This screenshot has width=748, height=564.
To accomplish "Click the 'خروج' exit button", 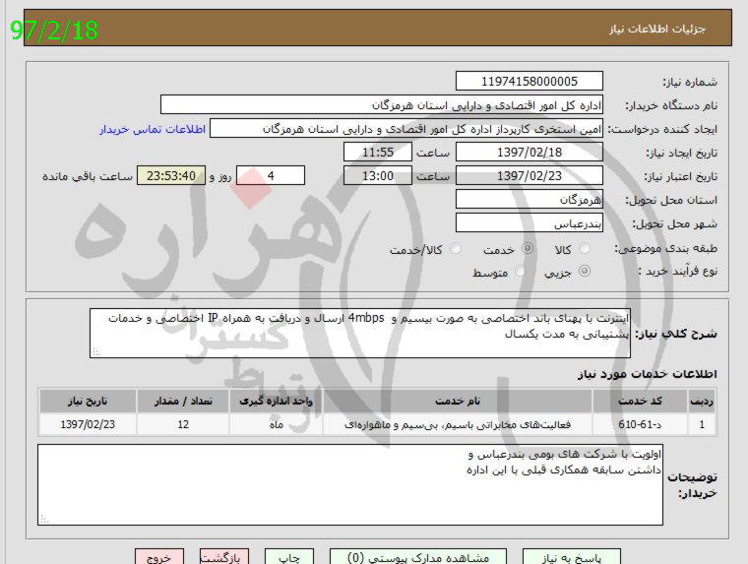I will 158,557.
